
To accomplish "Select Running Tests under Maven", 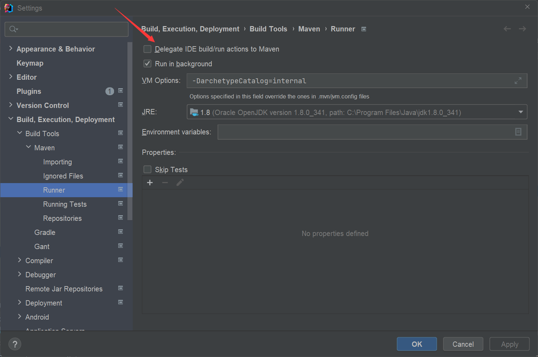I will [x=65, y=204].
